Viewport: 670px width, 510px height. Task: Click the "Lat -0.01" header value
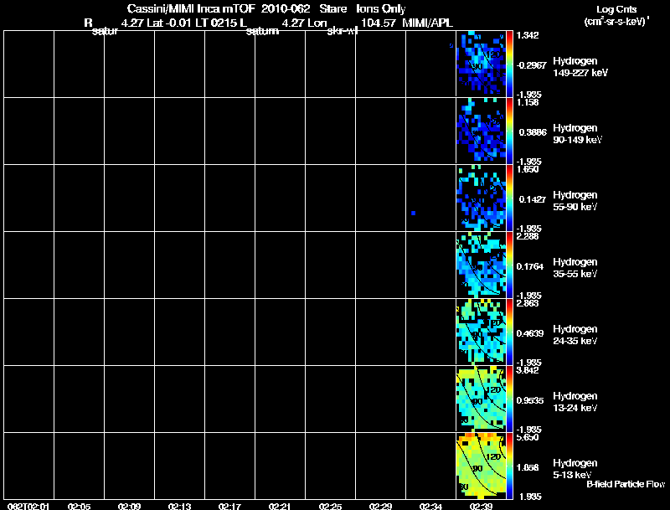coord(169,23)
